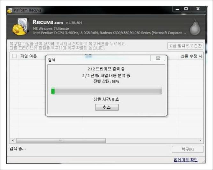Click the v1.38.504 version text

[74, 23]
